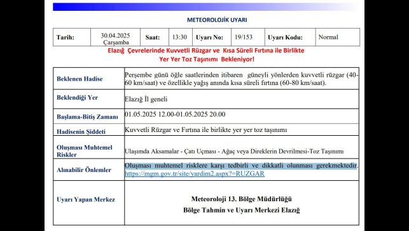Select Bölge Tahmin ve Uyarı Merkezi Elazığ

coord(242,210)
